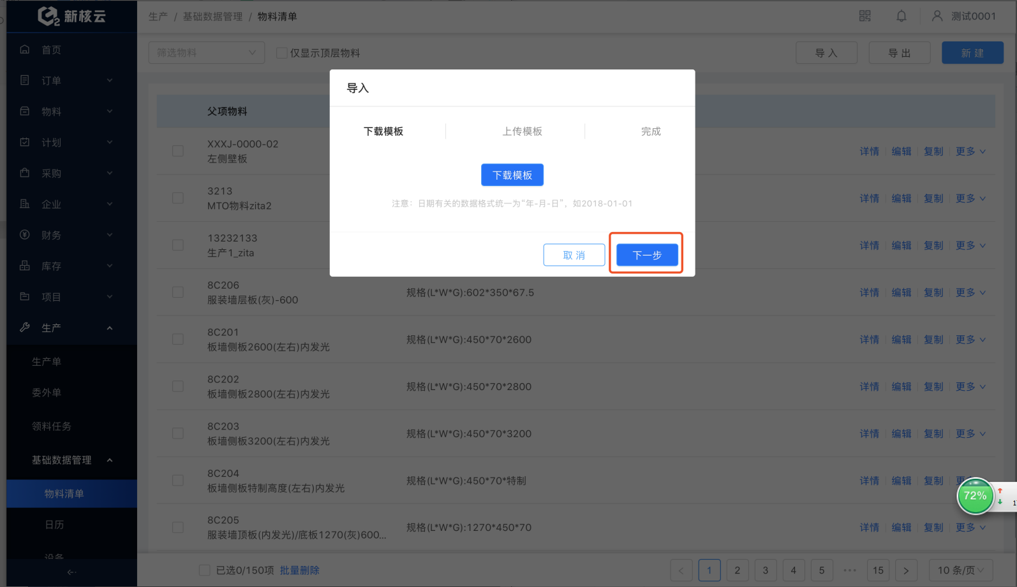The image size is (1017, 587).
Task: Select the checkbox for row 8C203
Action: pyautogui.click(x=178, y=433)
